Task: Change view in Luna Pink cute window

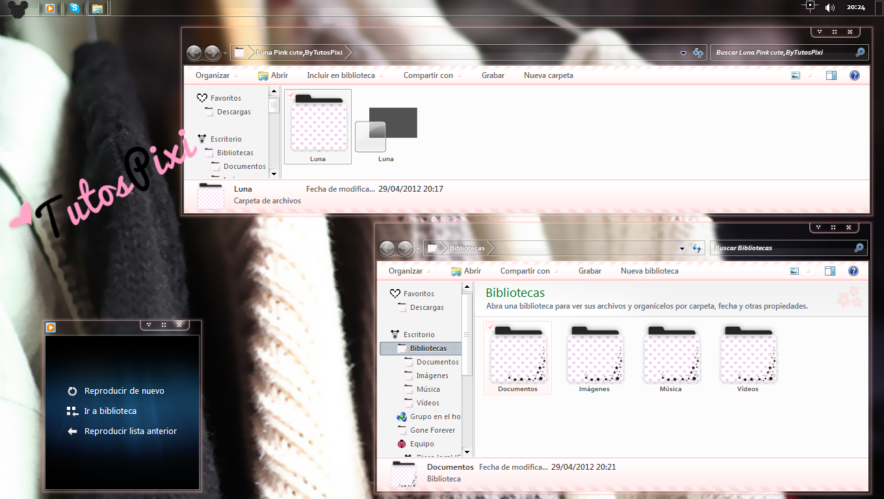Action: pyautogui.click(x=796, y=75)
